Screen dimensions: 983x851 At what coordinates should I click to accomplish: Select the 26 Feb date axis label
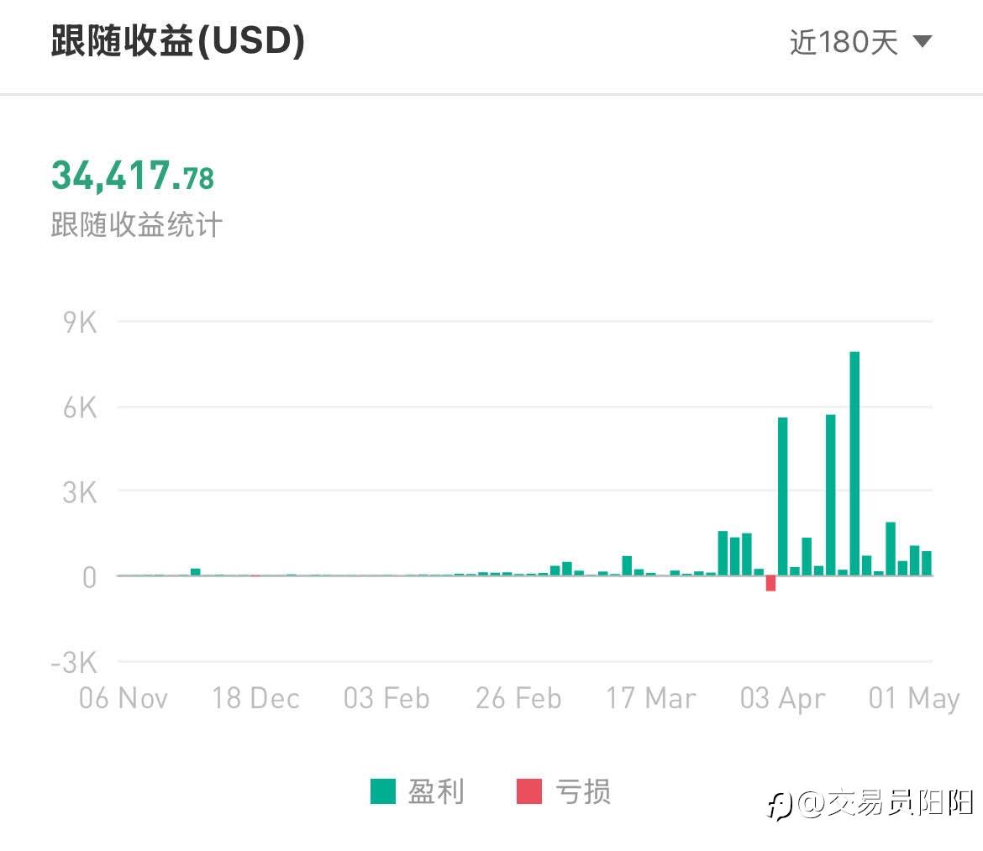click(x=518, y=698)
